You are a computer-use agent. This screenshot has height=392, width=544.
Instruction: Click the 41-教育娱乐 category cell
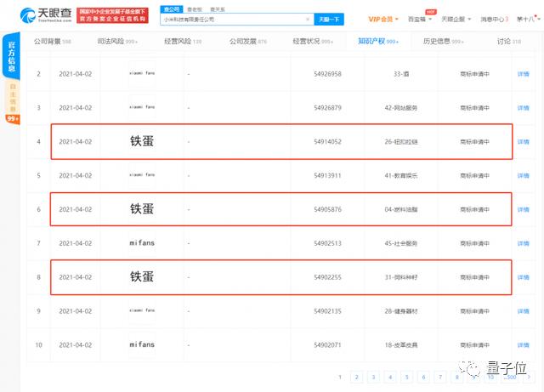401,176
